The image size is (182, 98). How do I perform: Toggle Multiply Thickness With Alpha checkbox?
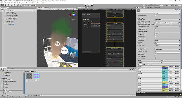pos(155,24)
